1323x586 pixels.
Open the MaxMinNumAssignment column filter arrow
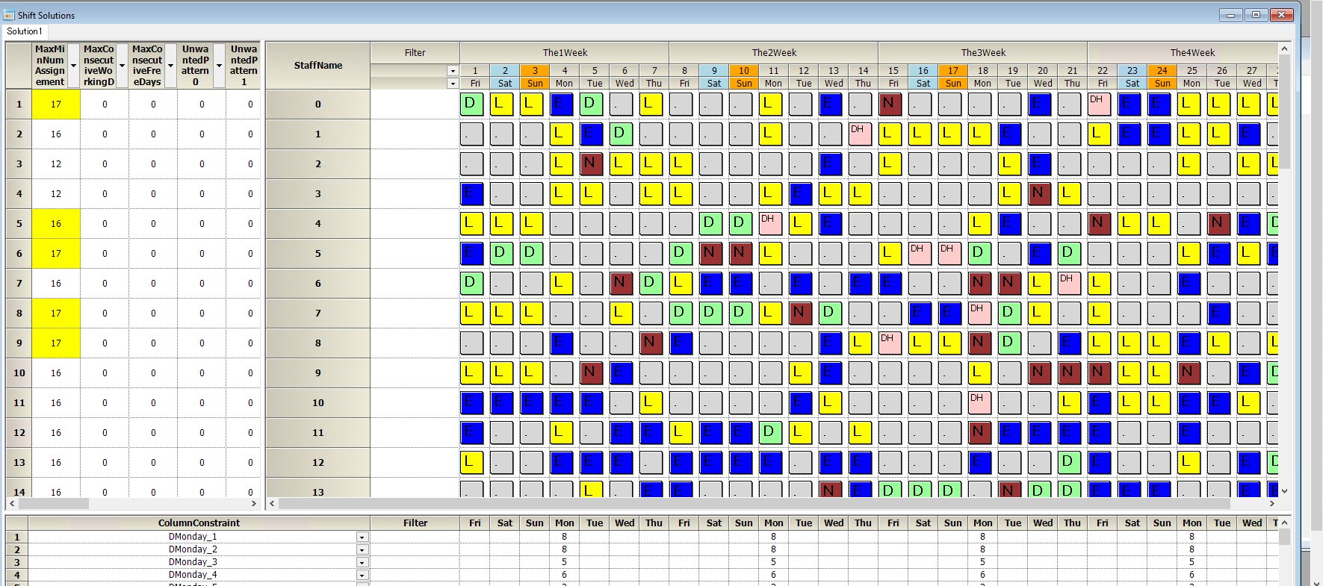pyautogui.click(x=73, y=66)
